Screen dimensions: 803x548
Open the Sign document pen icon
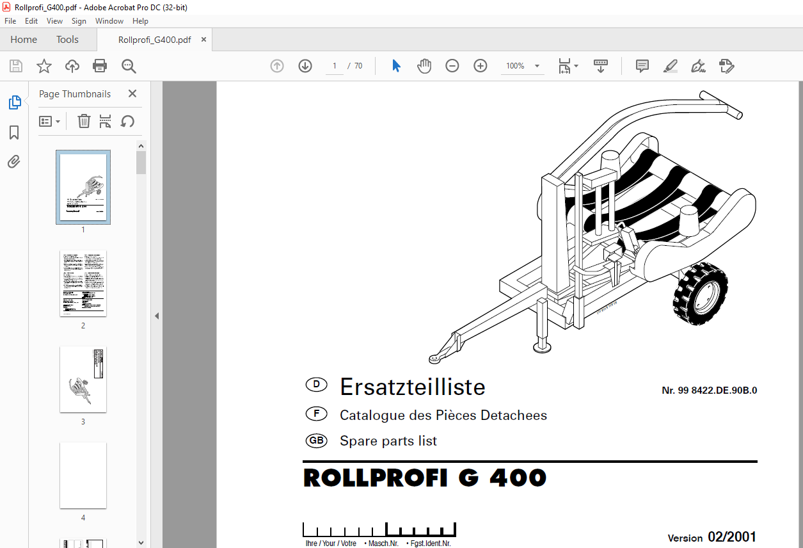[x=698, y=66]
